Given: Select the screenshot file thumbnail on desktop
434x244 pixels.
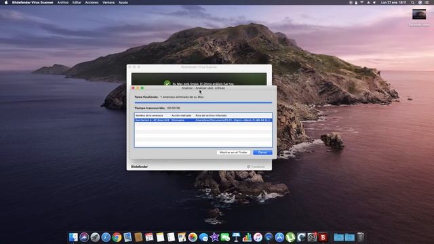Looking at the screenshot, I should [419, 14].
